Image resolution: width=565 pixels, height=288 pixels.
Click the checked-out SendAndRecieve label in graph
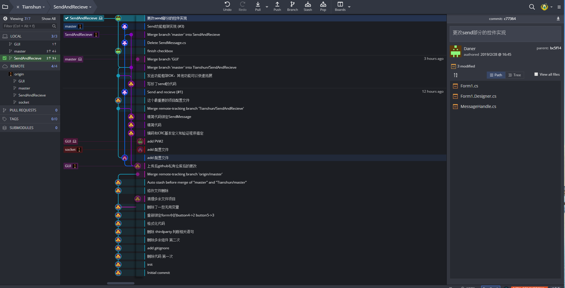pos(84,18)
